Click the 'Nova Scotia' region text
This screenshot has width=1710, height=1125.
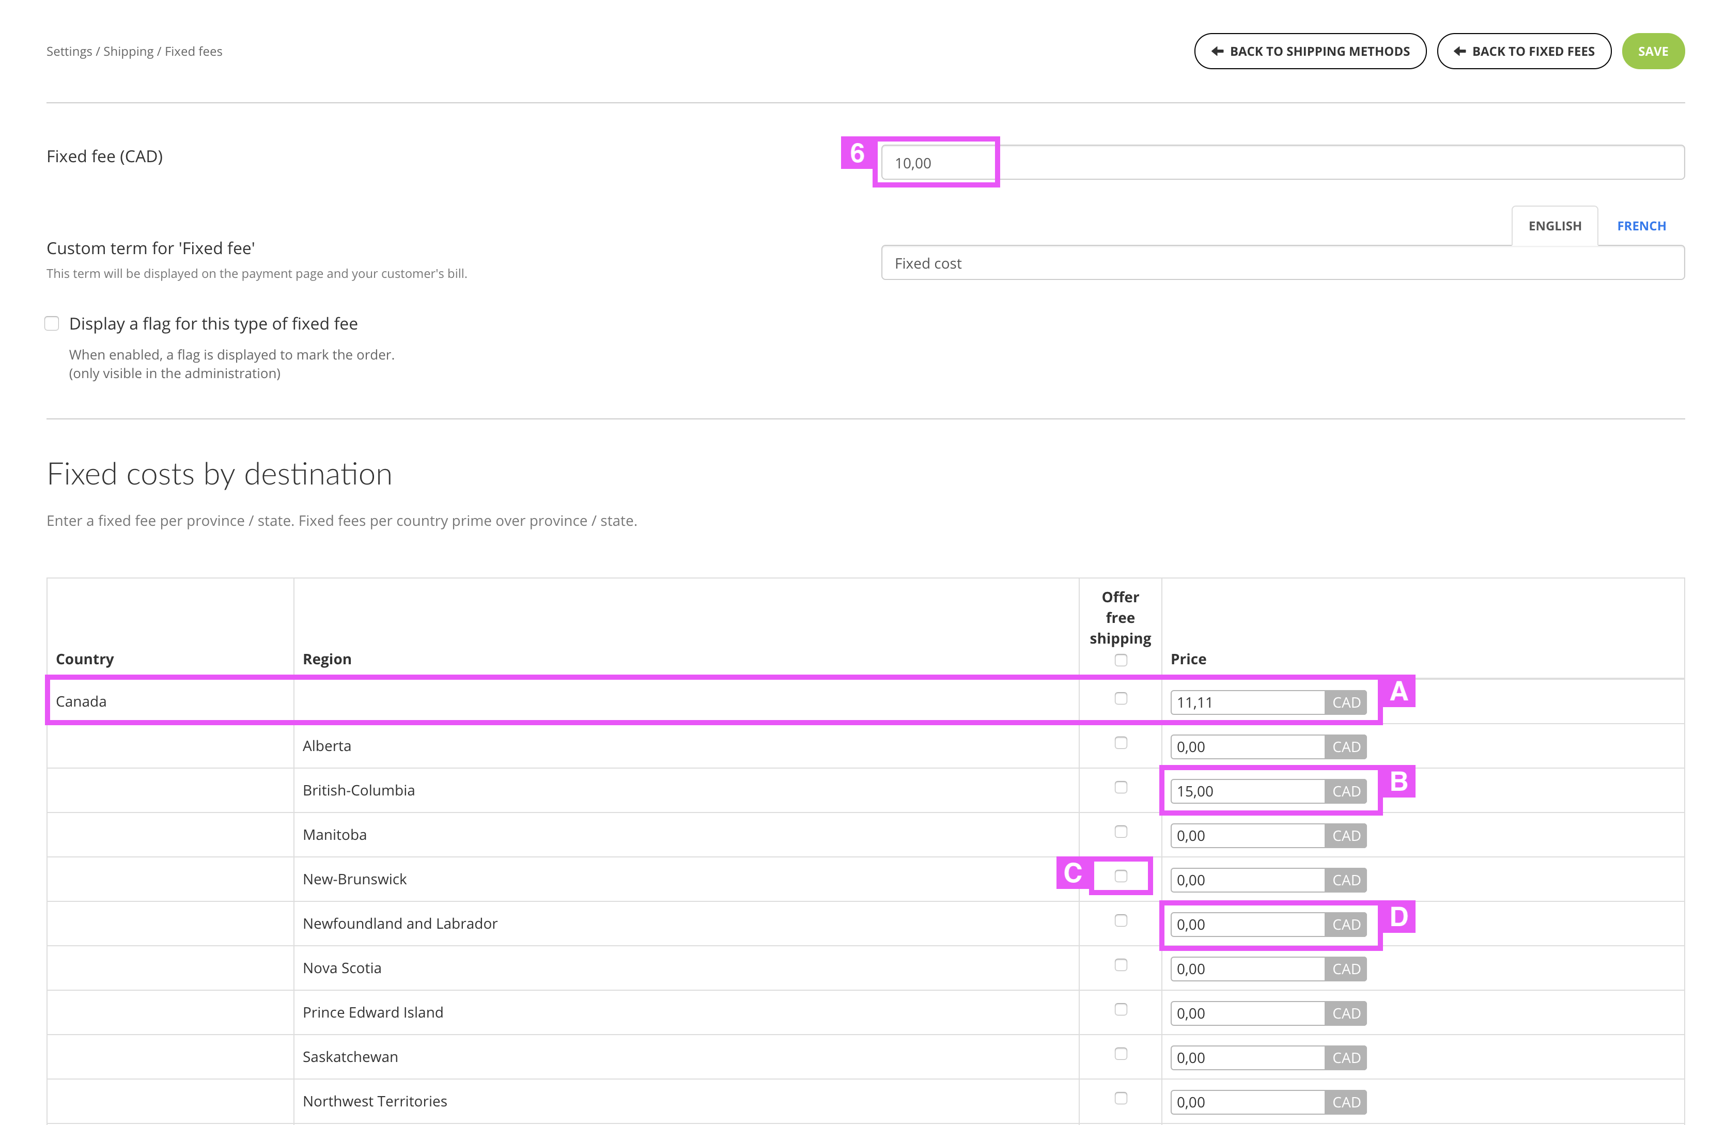pyautogui.click(x=342, y=968)
